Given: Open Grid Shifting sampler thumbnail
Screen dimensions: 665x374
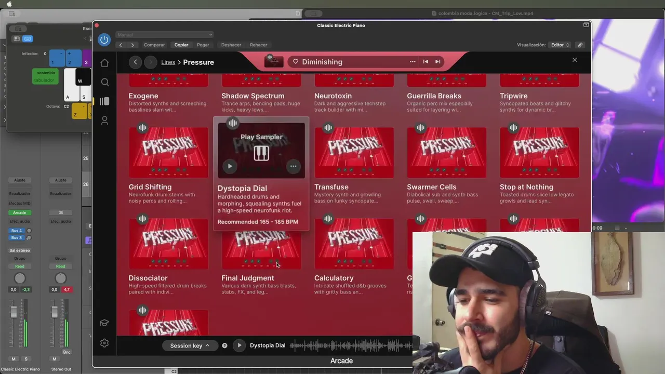Looking at the screenshot, I should pyautogui.click(x=168, y=153).
